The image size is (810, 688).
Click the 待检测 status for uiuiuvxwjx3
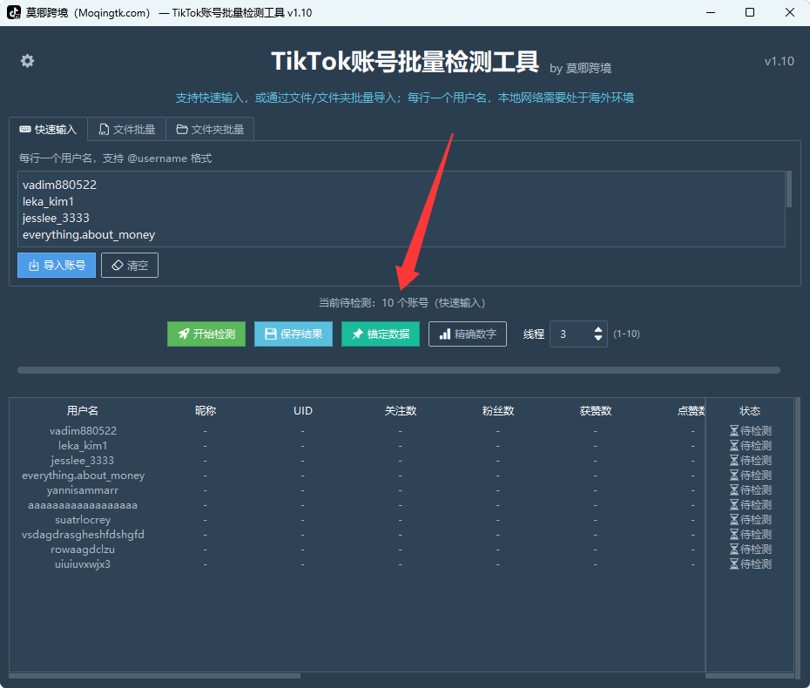750,564
